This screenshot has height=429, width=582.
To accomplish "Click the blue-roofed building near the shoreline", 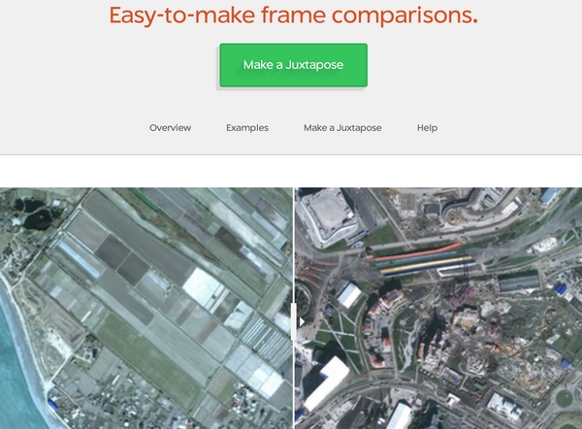I will point(53,404).
